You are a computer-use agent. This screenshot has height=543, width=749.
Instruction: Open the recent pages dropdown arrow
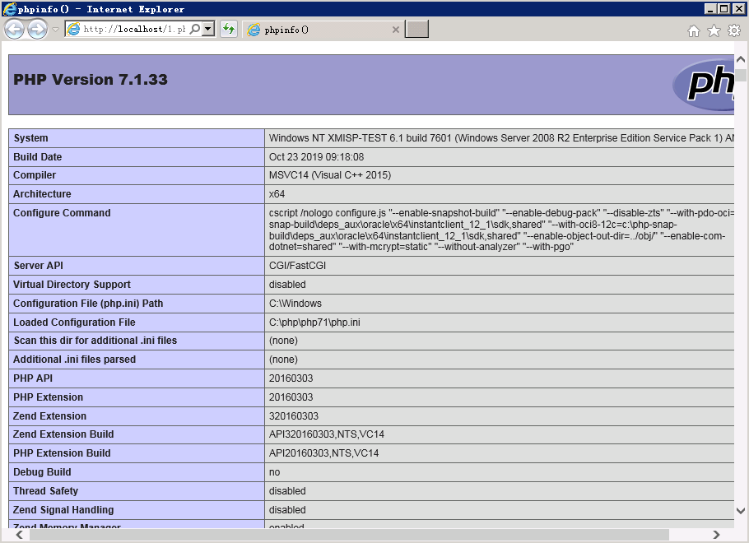coord(55,30)
